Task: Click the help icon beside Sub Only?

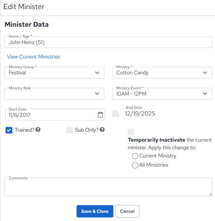Action: click(x=102, y=130)
